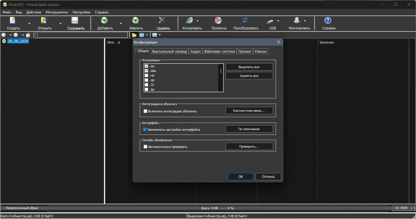Click the Отмена button

(x=268, y=176)
